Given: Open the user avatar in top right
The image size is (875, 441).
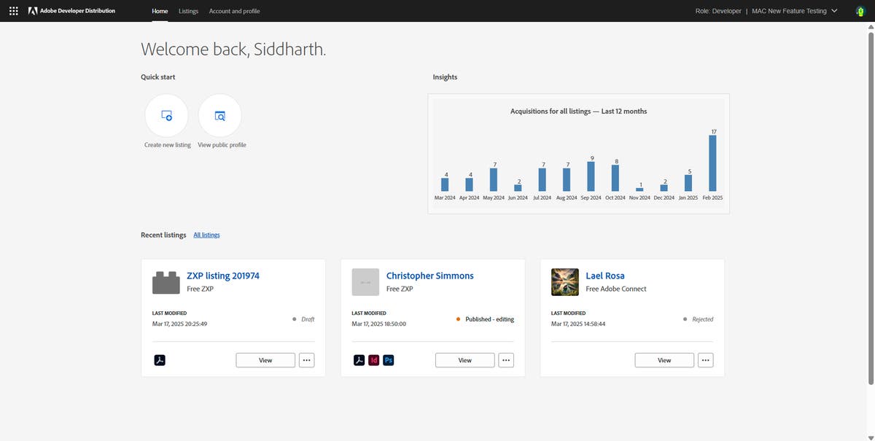Looking at the screenshot, I should click(x=859, y=11).
